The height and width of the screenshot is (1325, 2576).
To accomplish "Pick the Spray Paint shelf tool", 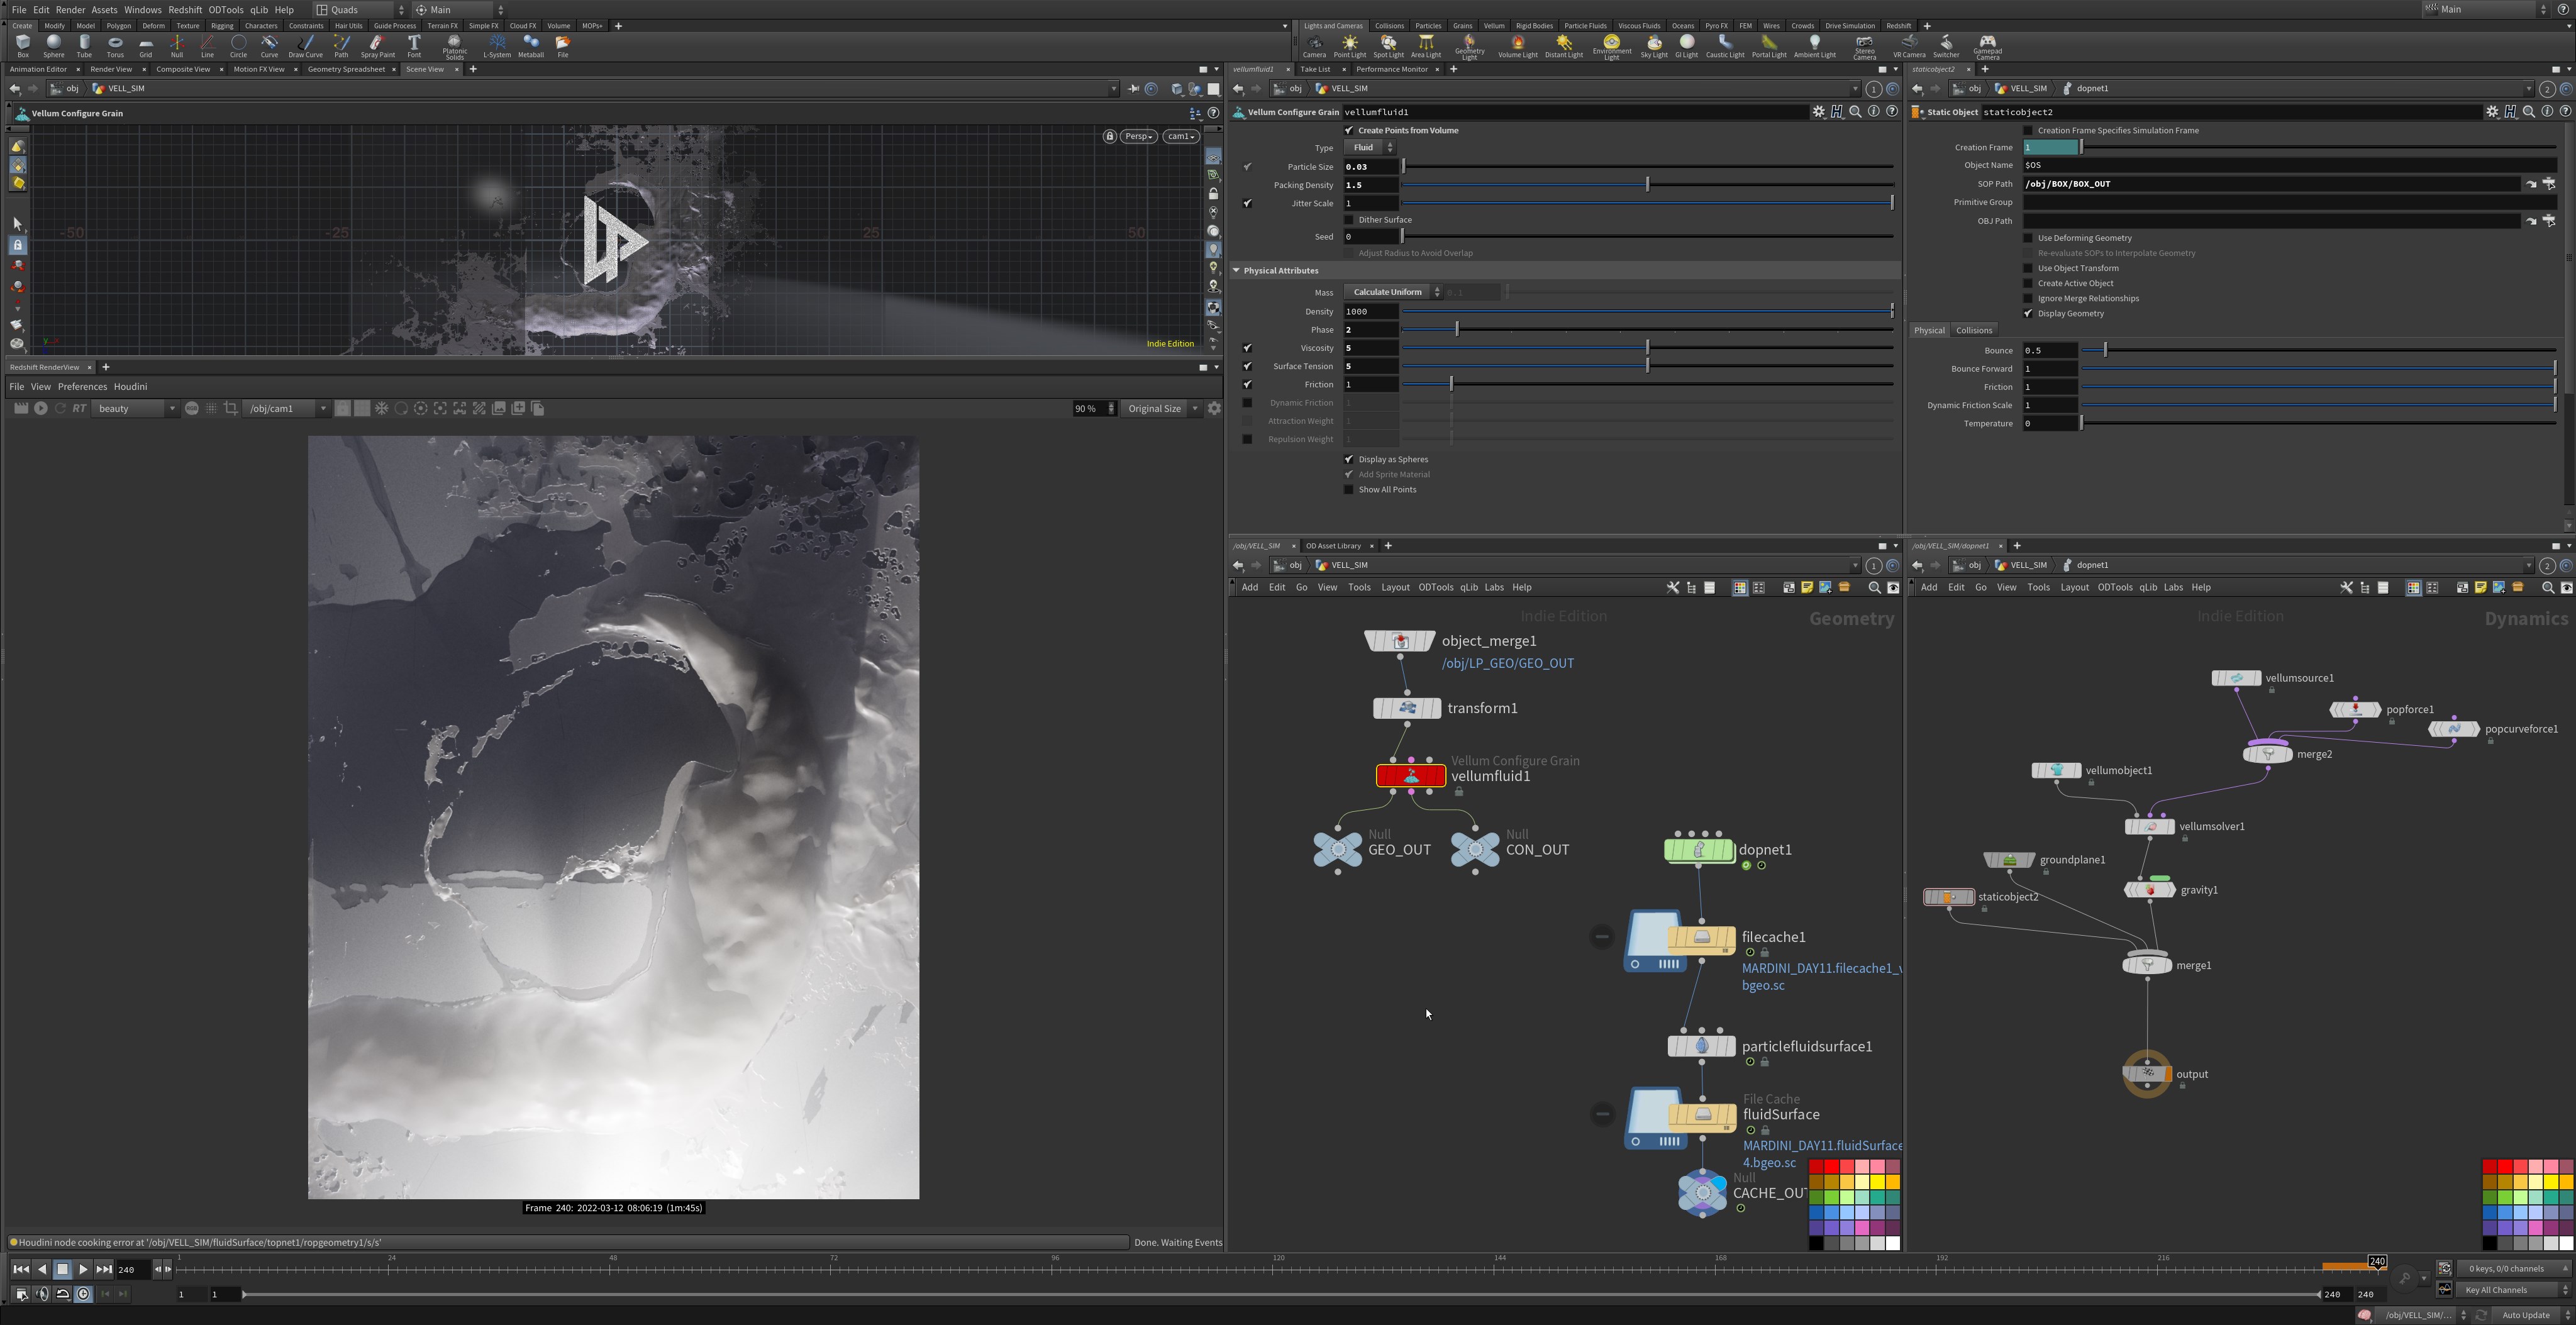I will click(x=377, y=46).
